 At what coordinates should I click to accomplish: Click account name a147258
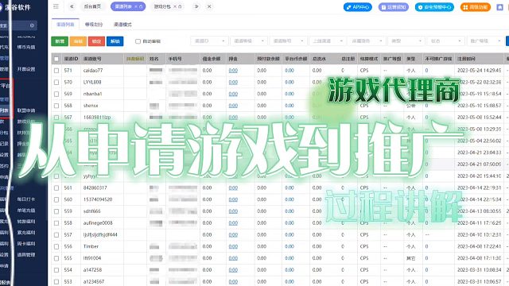pyautogui.click(x=92, y=270)
